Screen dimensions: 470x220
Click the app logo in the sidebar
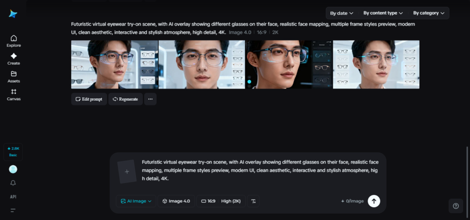pyautogui.click(x=13, y=14)
